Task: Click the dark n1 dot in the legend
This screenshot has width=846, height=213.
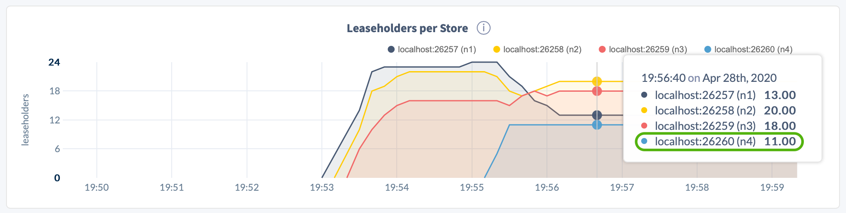Action: [x=391, y=49]
